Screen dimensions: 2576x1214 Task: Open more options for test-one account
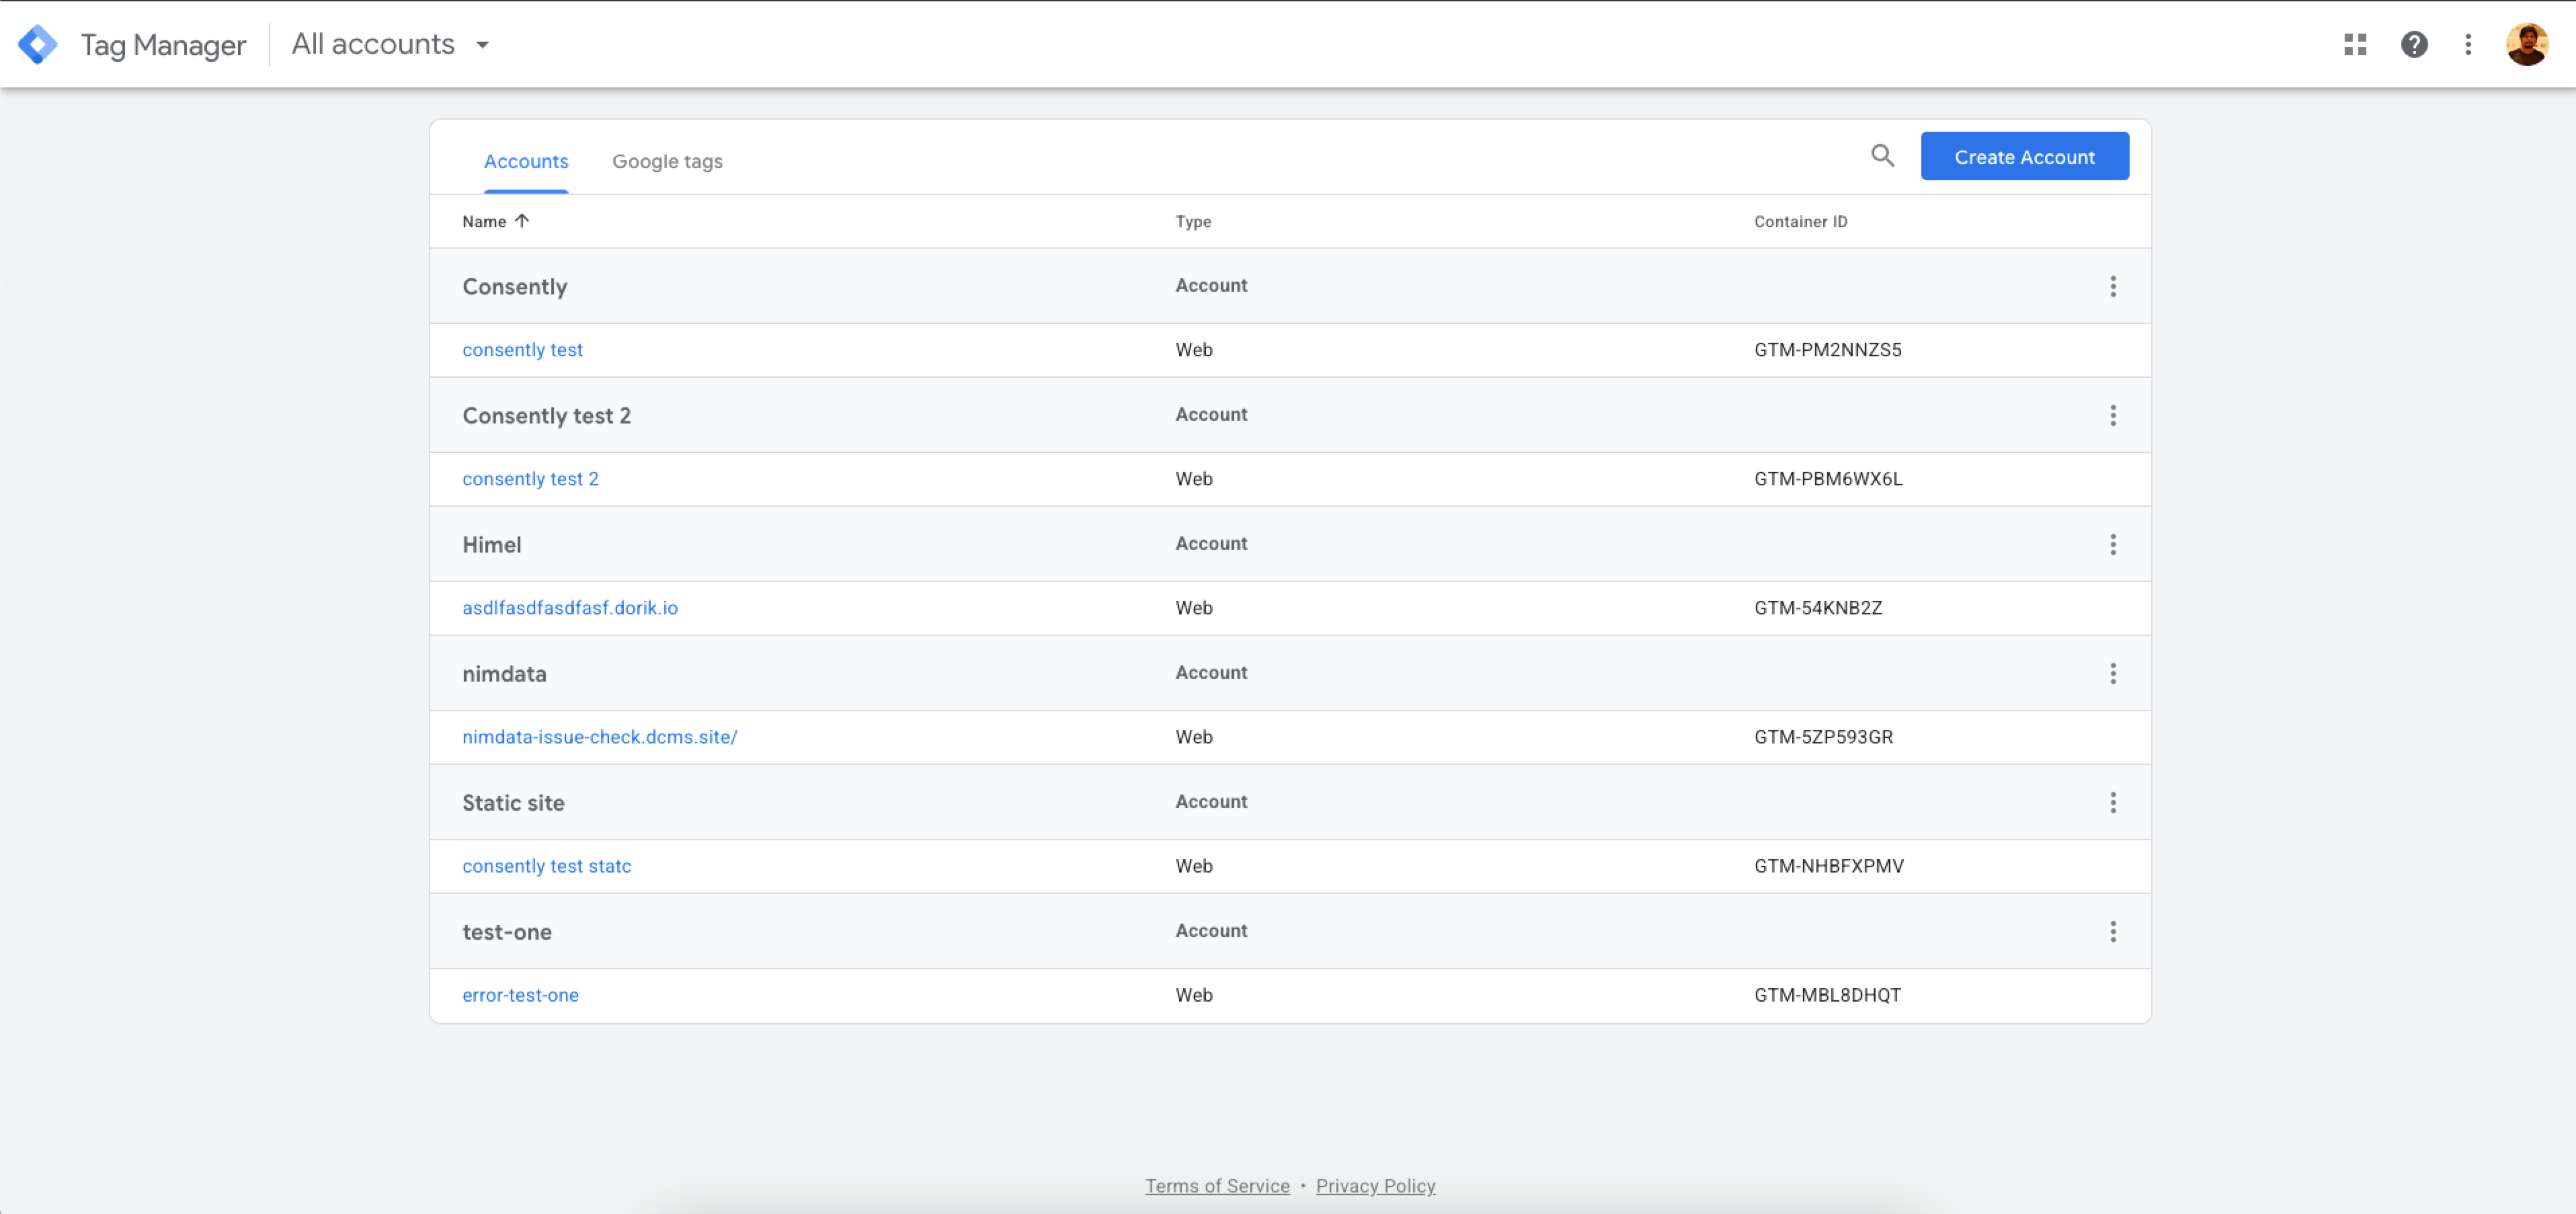[2113, 931]
